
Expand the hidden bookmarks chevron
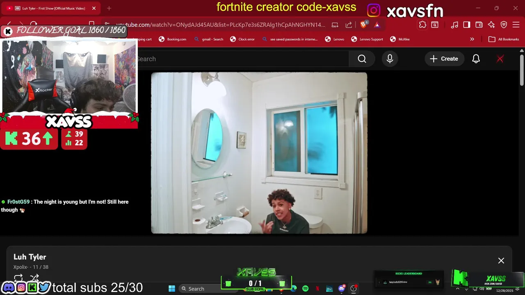point(472,39)
